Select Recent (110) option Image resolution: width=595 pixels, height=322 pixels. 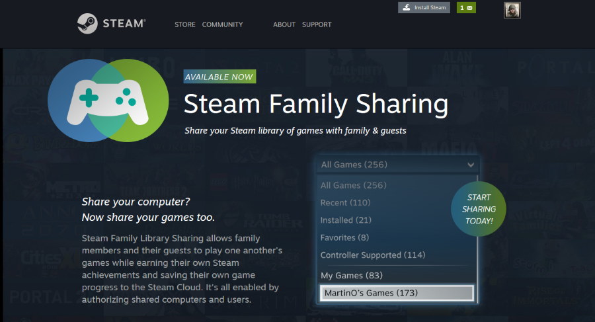click(x=345, y=203)
